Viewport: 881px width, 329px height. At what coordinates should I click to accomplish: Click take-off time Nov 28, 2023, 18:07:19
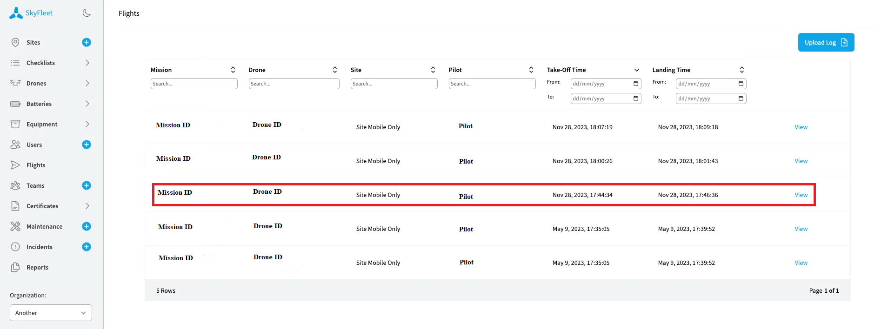coord(582,127)
